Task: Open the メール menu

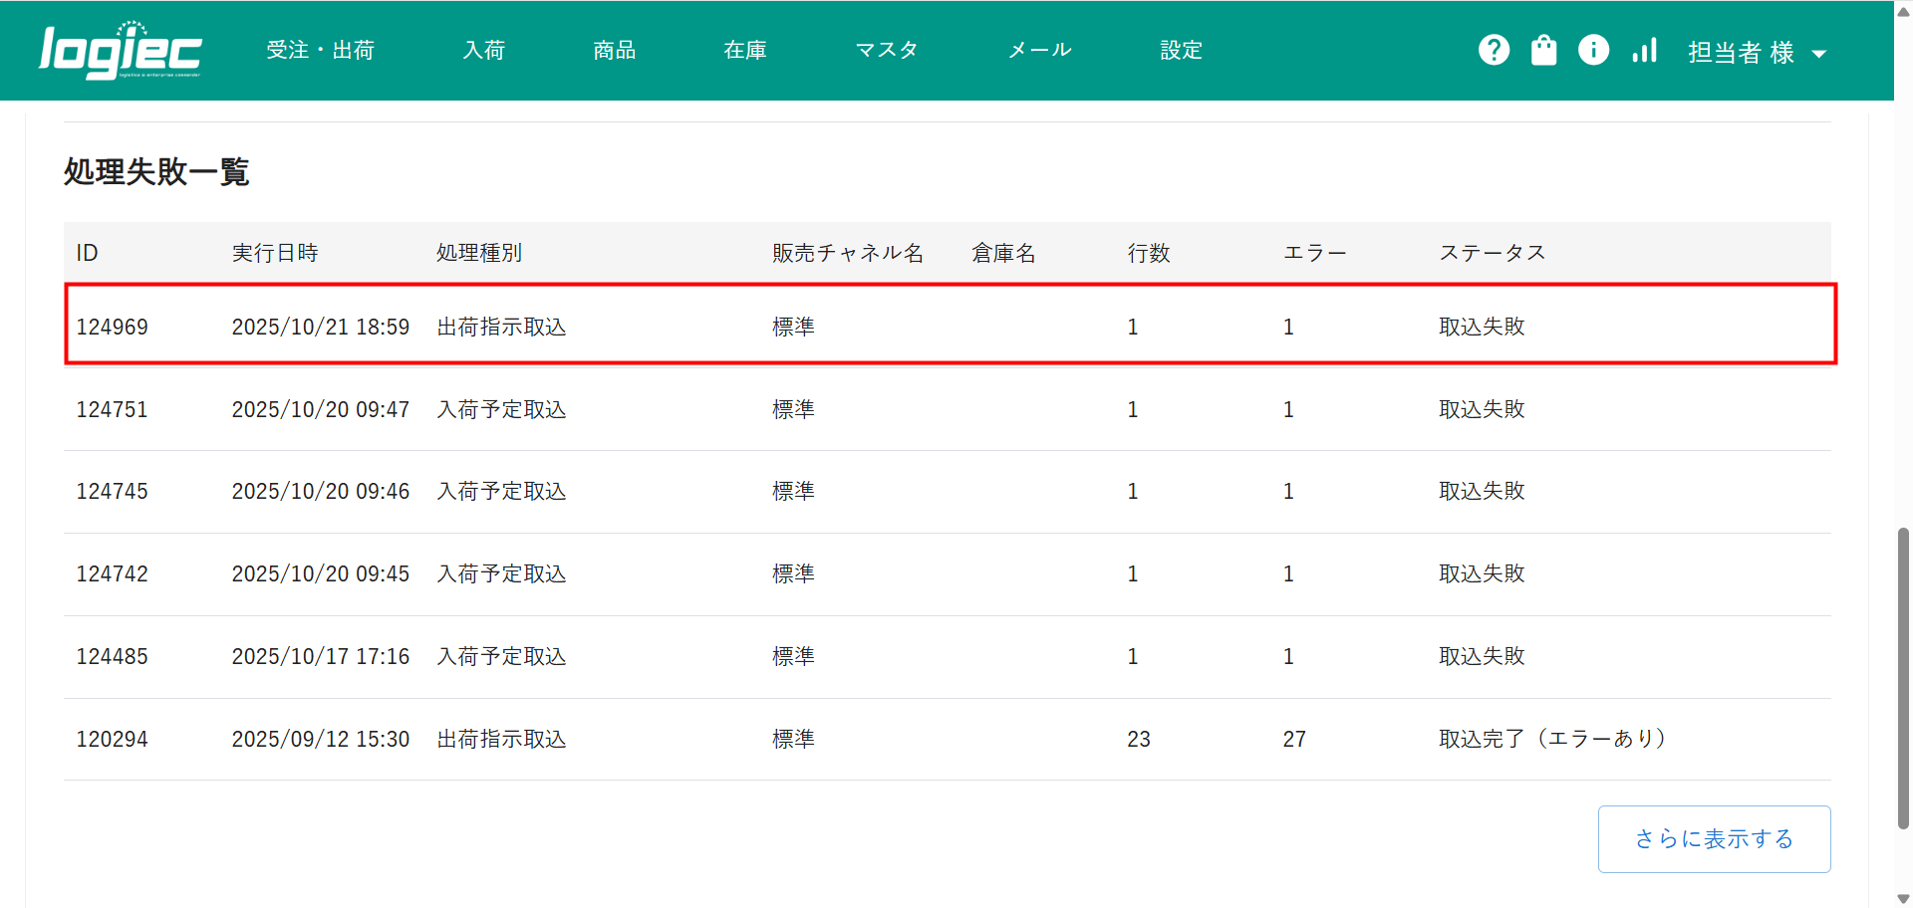Action: (x=1039, y=50)
